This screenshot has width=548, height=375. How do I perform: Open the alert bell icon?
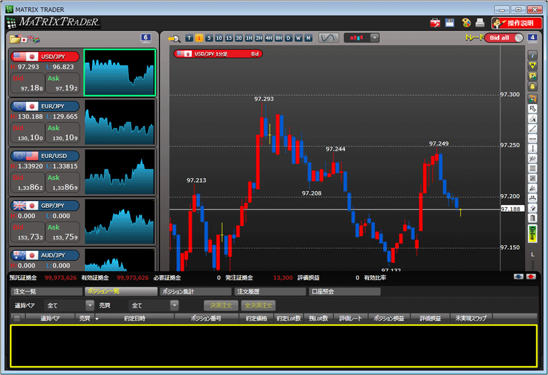click(x=532, y=86)
